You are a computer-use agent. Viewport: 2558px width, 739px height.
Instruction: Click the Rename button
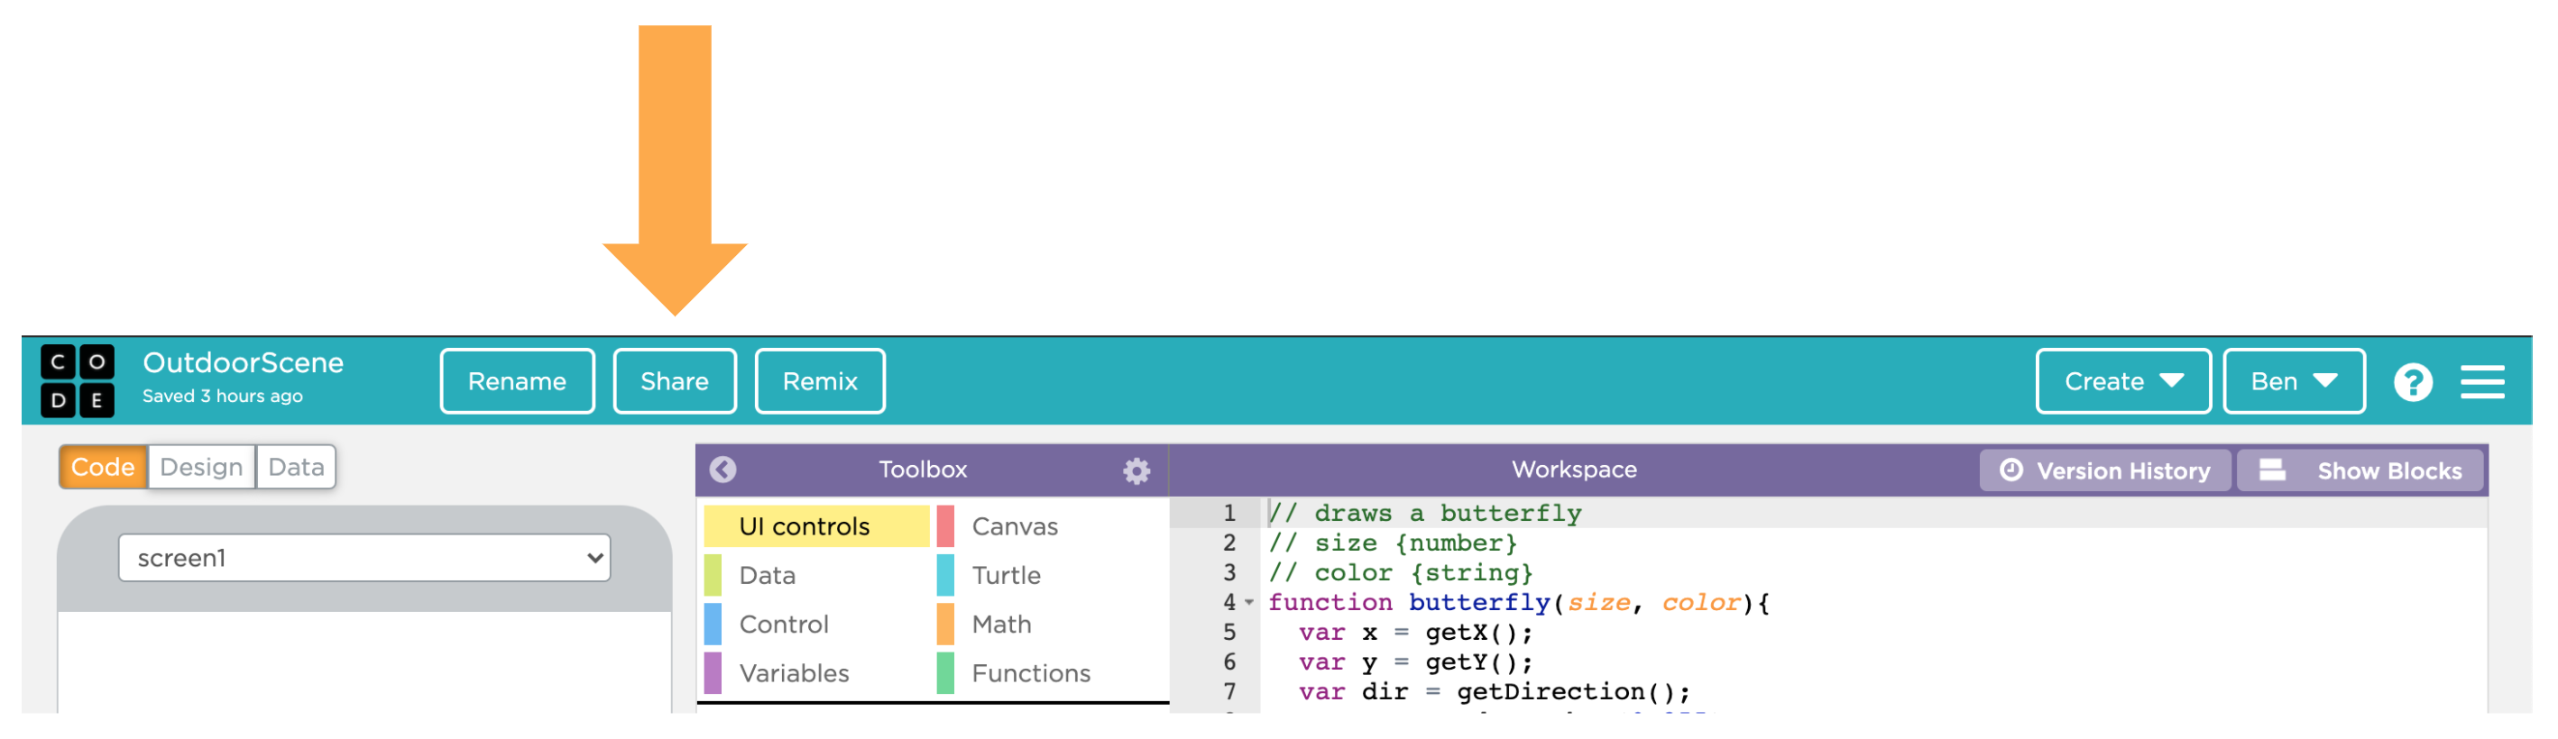516,382
